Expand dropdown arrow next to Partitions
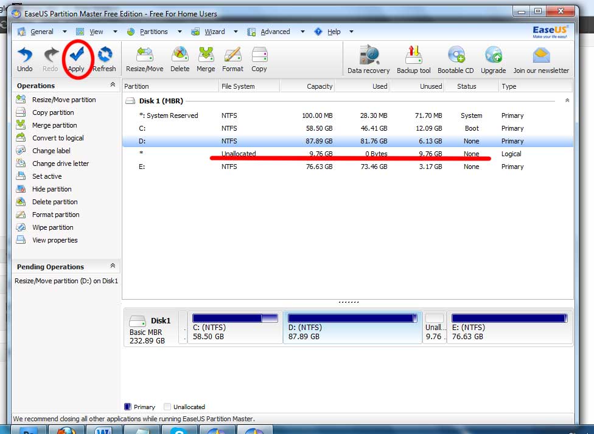 click(x=180, y=32)
